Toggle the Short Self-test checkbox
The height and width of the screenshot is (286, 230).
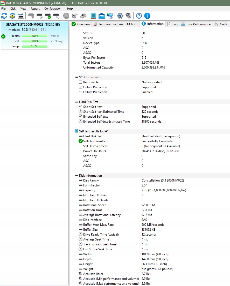click(x=80, y=107)
